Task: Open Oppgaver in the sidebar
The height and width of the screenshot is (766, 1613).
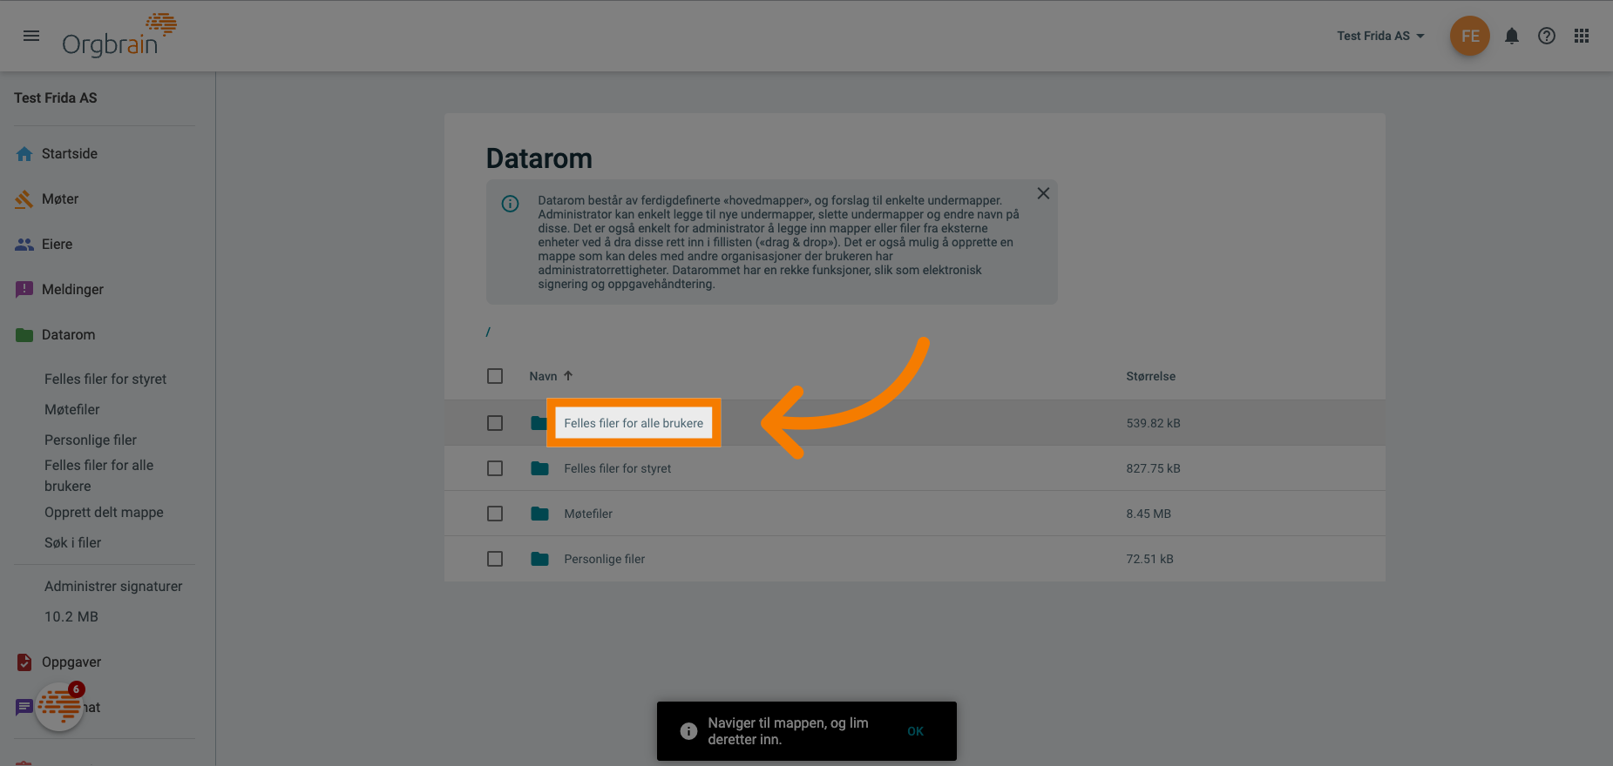Action: (x=71, y=662)
